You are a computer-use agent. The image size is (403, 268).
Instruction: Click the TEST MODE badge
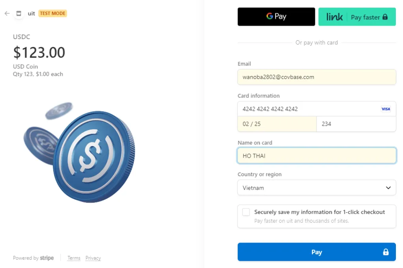click(x=52, y=13)
